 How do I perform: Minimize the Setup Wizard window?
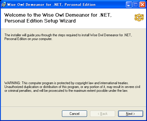coord(129,4)
